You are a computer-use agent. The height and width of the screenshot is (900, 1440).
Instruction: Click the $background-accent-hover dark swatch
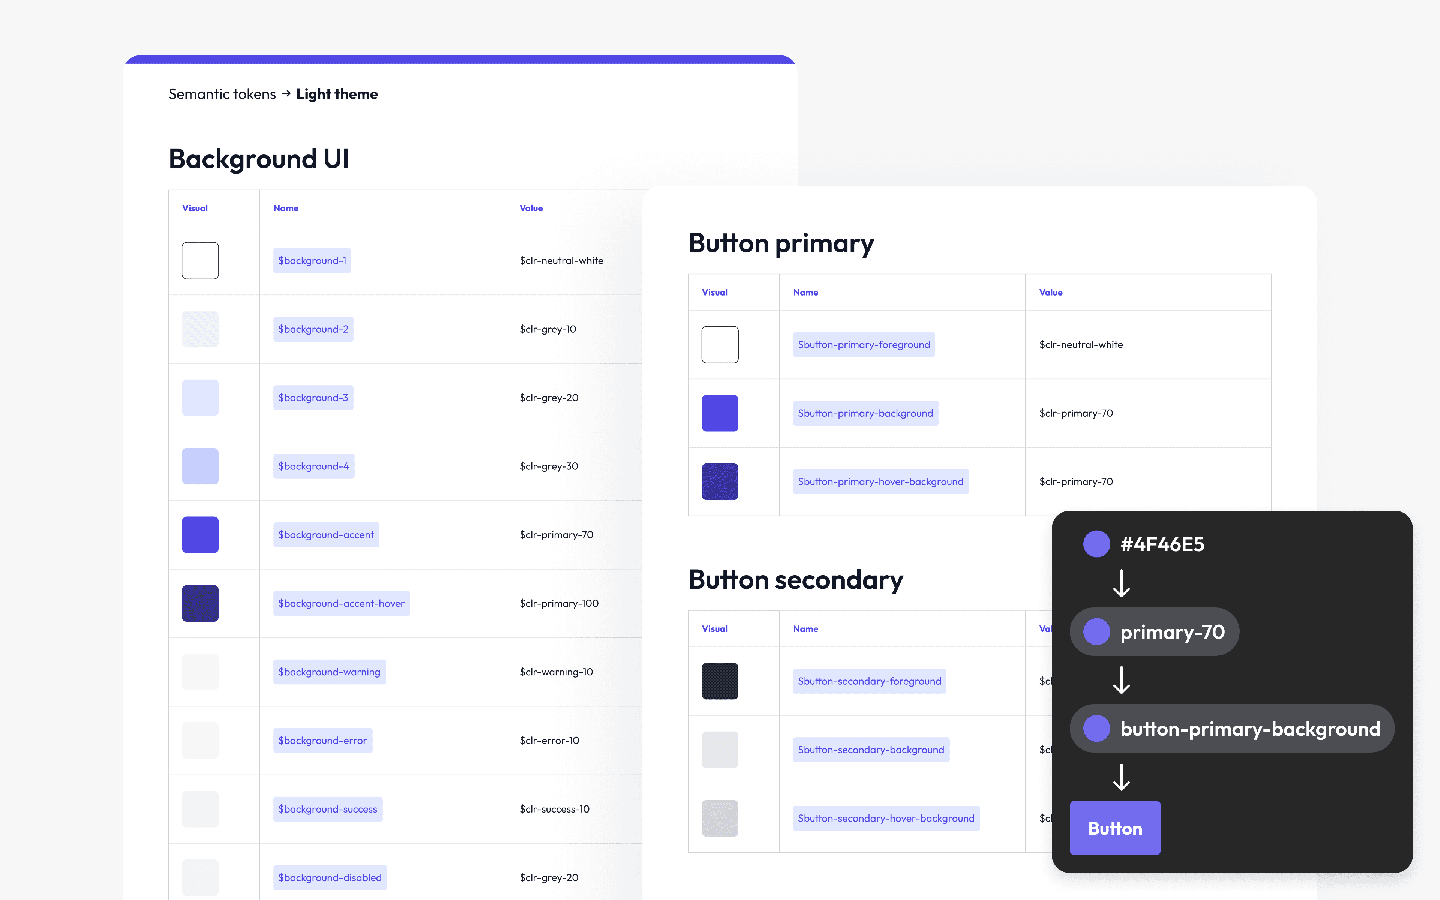coord(200,603)
